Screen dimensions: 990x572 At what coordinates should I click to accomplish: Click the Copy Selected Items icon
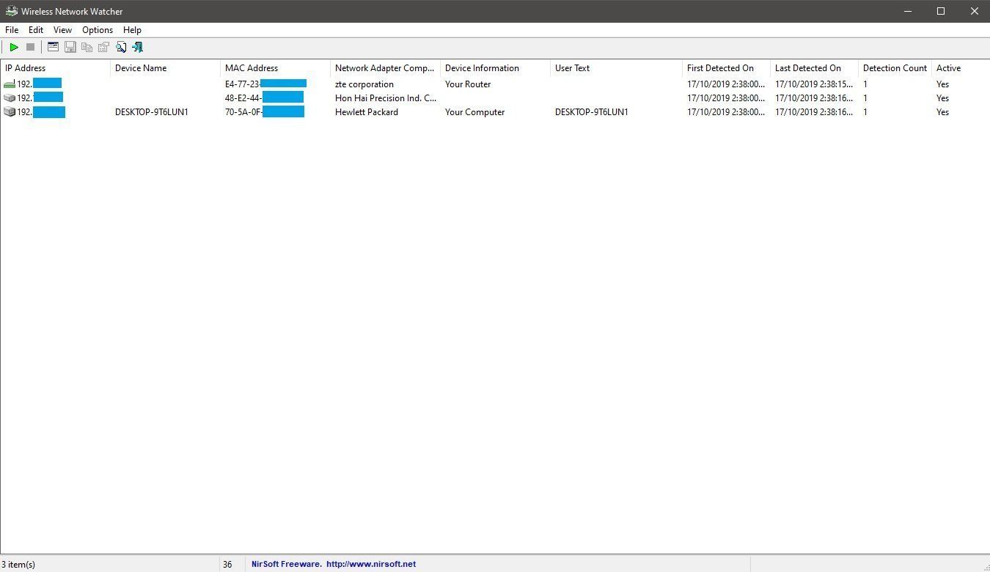[x=87, y=47]
